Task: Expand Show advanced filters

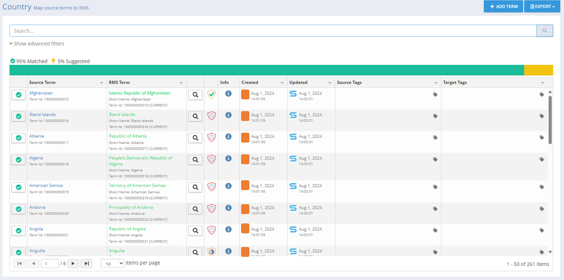Action: coord(37,44)
